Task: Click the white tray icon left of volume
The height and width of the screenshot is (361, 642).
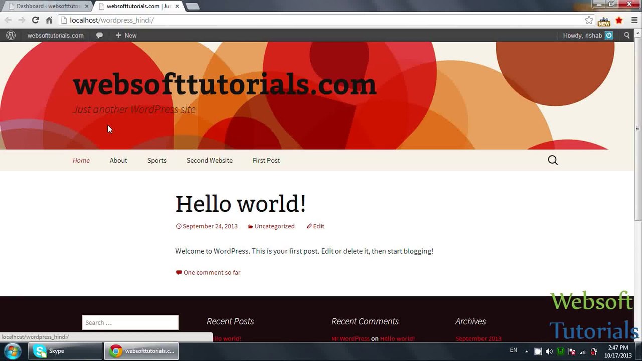Action: point(538,351)
